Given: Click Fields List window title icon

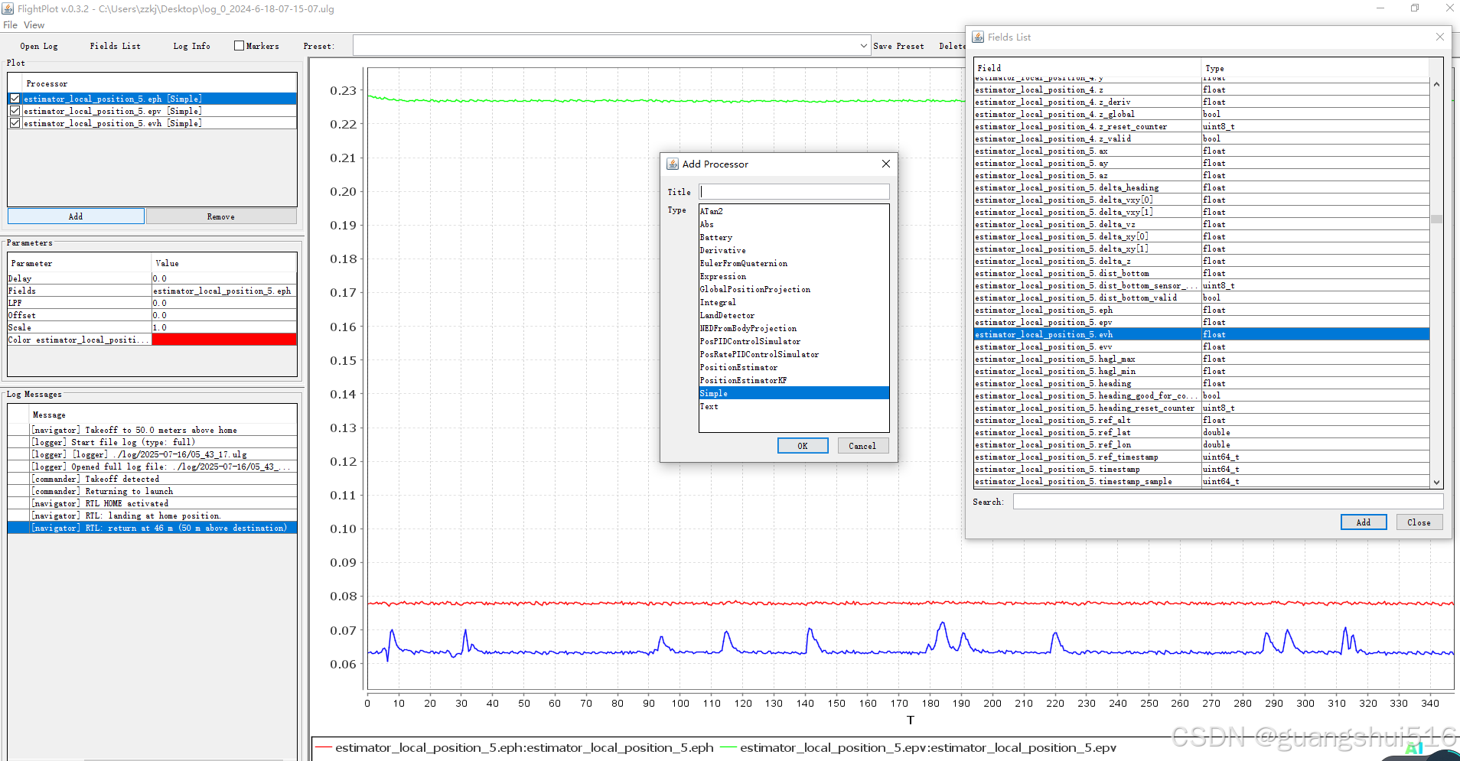Looking at the screenshot, I should [978, 37].
